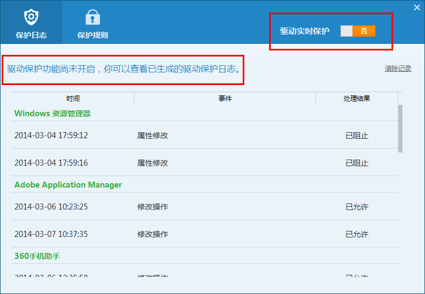425x294 pixels.
Task: Click the 清除记录 link
Action: [398, 69]
